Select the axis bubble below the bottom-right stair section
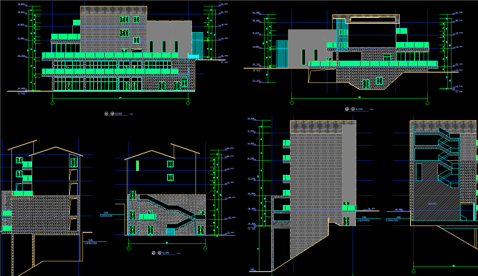Image resolution: width=478 pixels, height=276 pixels. click(x=413, y=271)
